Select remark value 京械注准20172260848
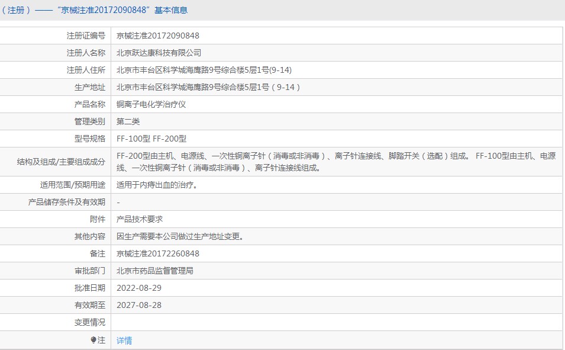 point(158,253)
